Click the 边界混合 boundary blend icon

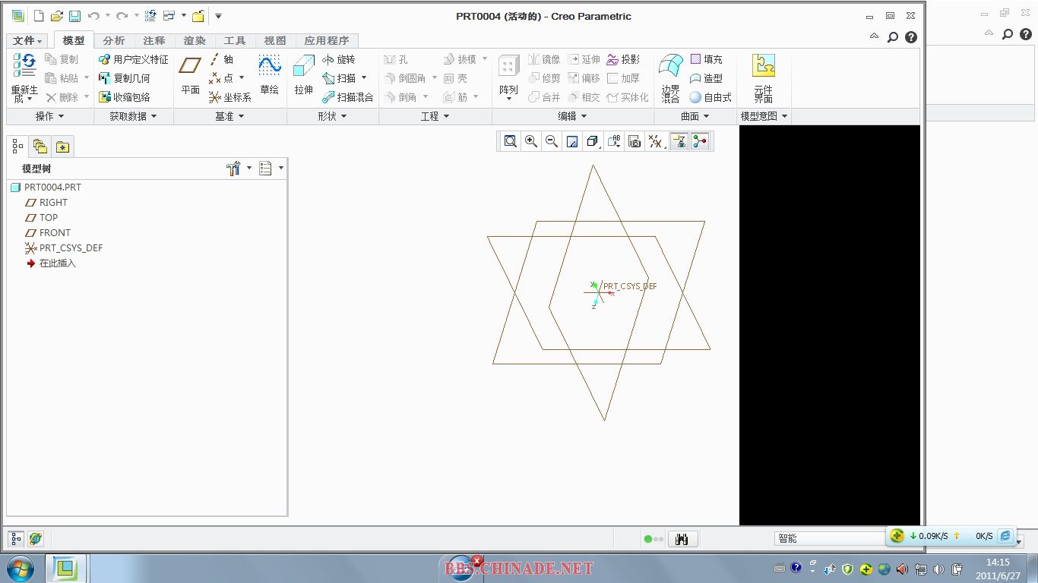pos(670,77)
